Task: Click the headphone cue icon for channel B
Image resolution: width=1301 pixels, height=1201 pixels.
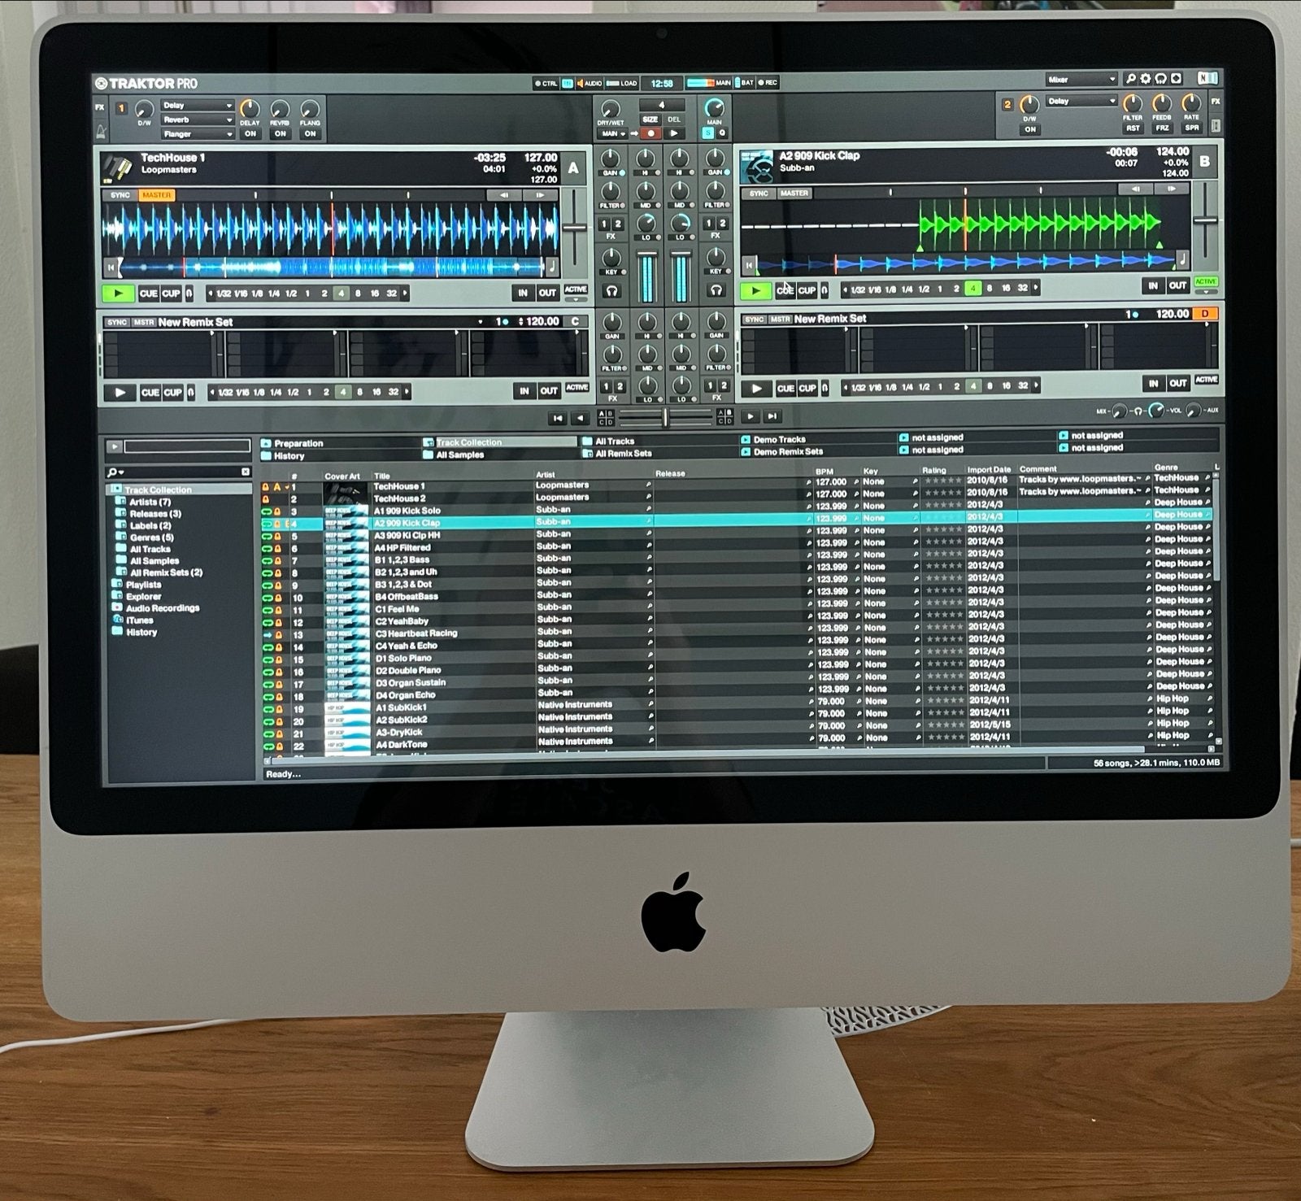Action: click(x=716, y=289)
